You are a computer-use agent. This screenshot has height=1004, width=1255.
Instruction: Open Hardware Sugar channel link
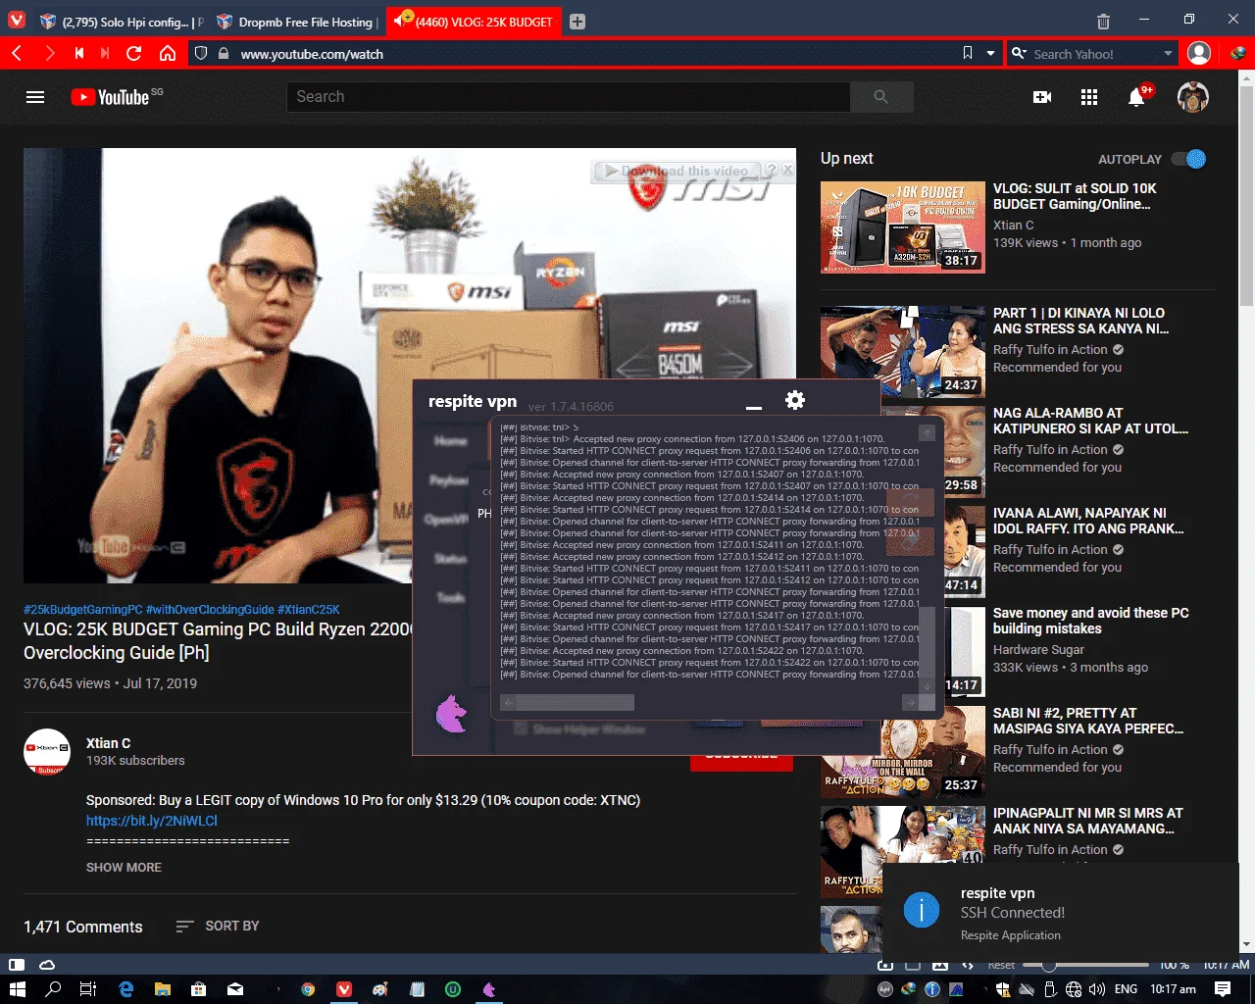1038,650
